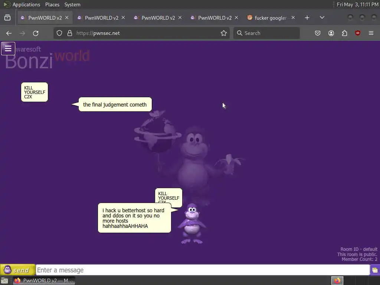Open the Firefox account icon

point(331,33)
